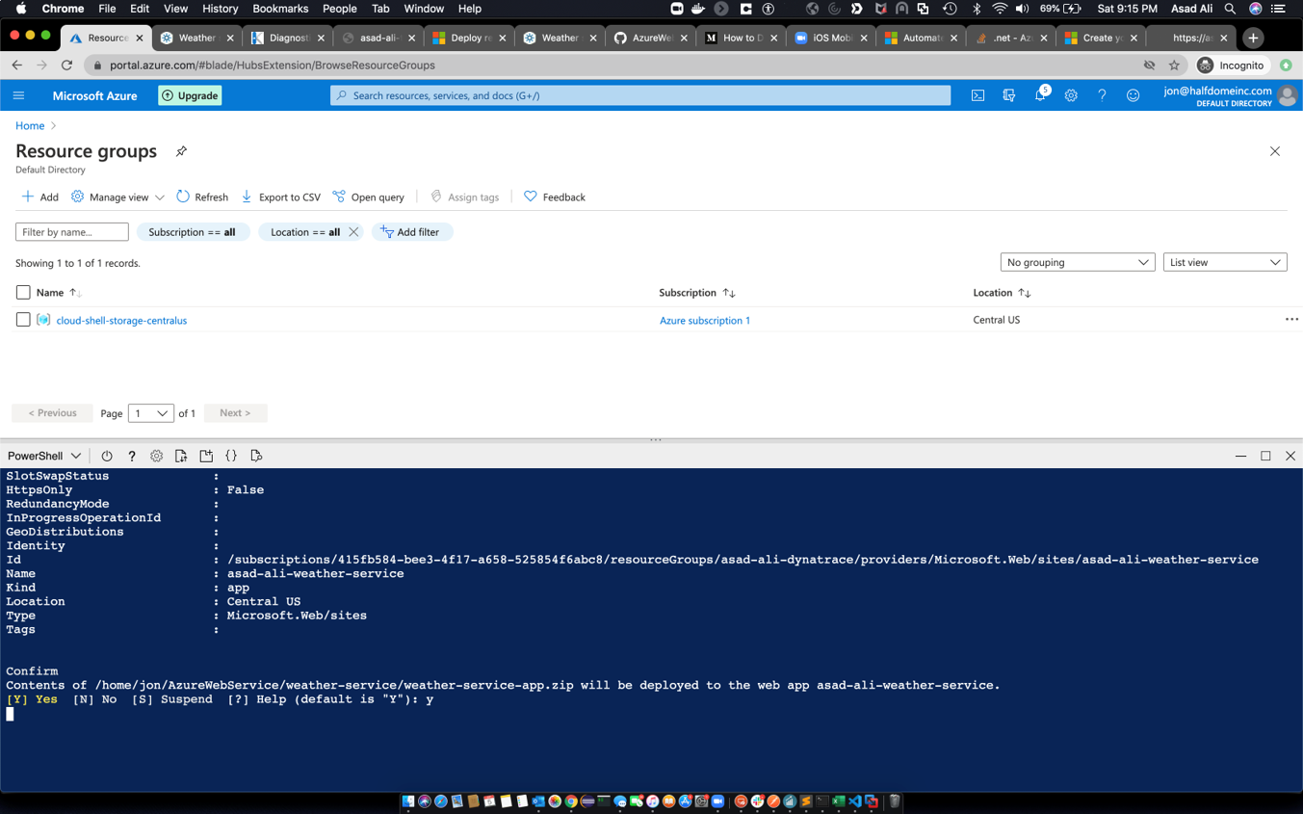Click the Cloud Shell resize handle dots
This screenshot has height=814, width=1303.
point(656,440)
